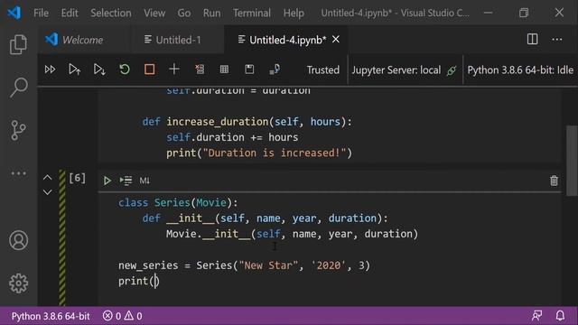Delete cell 6 with trash icon
This screenshot has height=325, width=578.
[x=554, y=181]
